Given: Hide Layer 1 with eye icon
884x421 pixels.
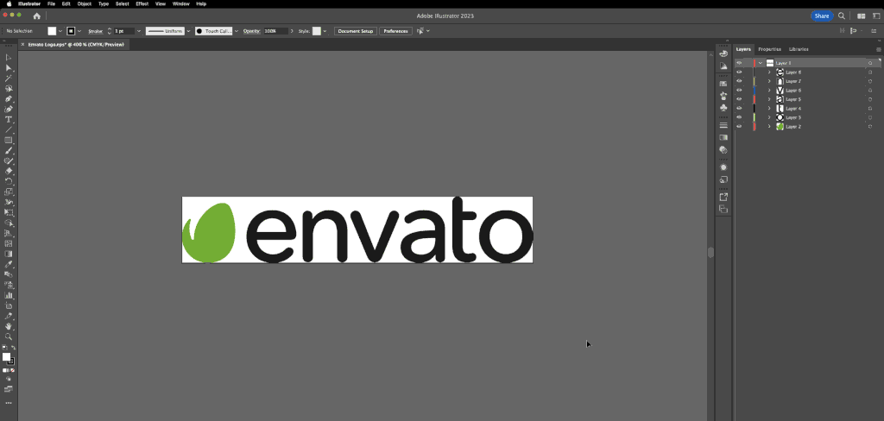Looking at the screenshot, I should [x=739, y=63].
